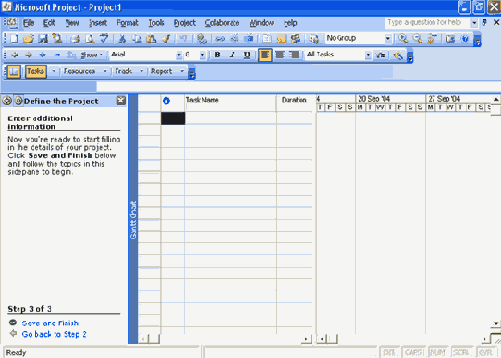Open the No Group dropdown
This screenshot has height=358, width=501.
(387, 39)
